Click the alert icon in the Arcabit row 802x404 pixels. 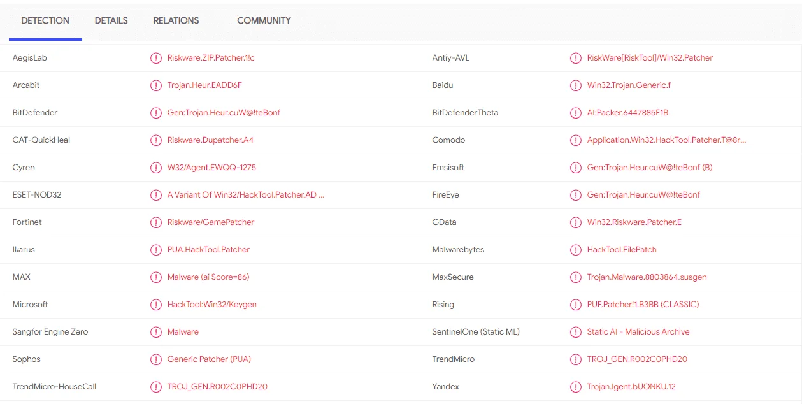[x=156, y=85]
